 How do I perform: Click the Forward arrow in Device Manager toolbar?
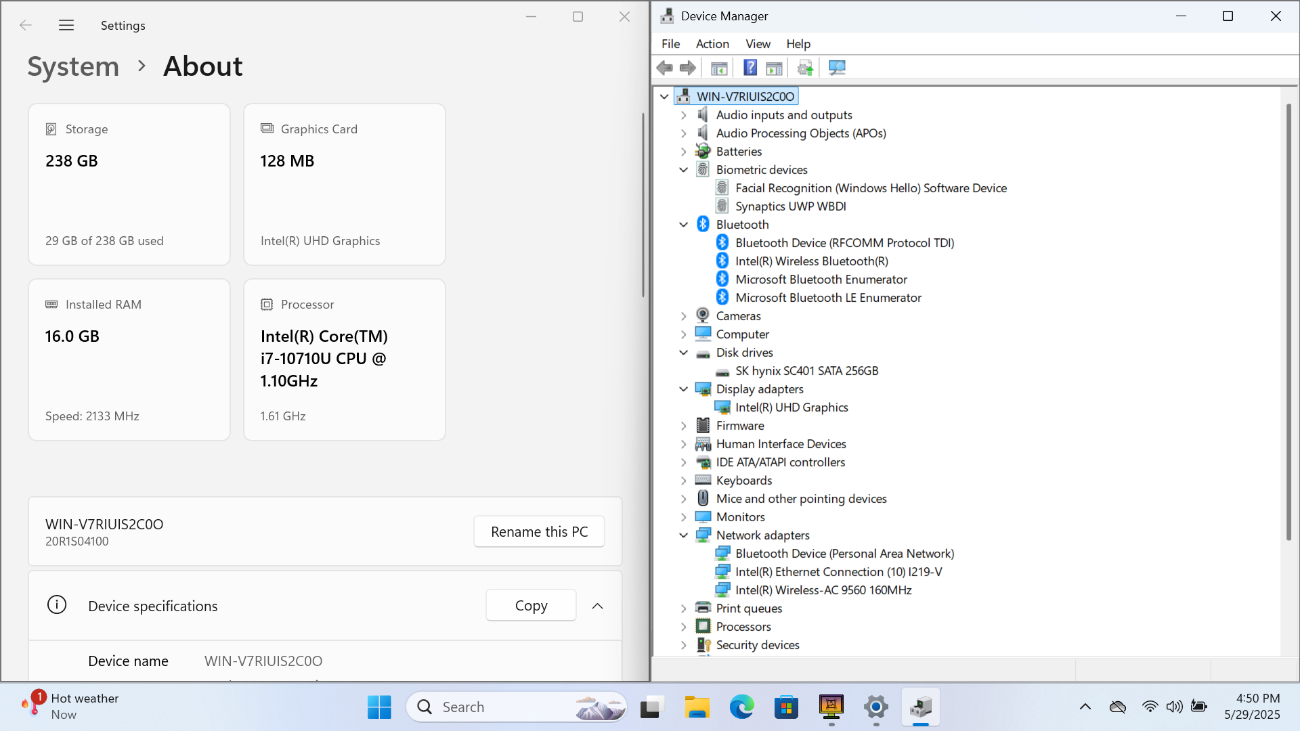click(x=688, y=68)
